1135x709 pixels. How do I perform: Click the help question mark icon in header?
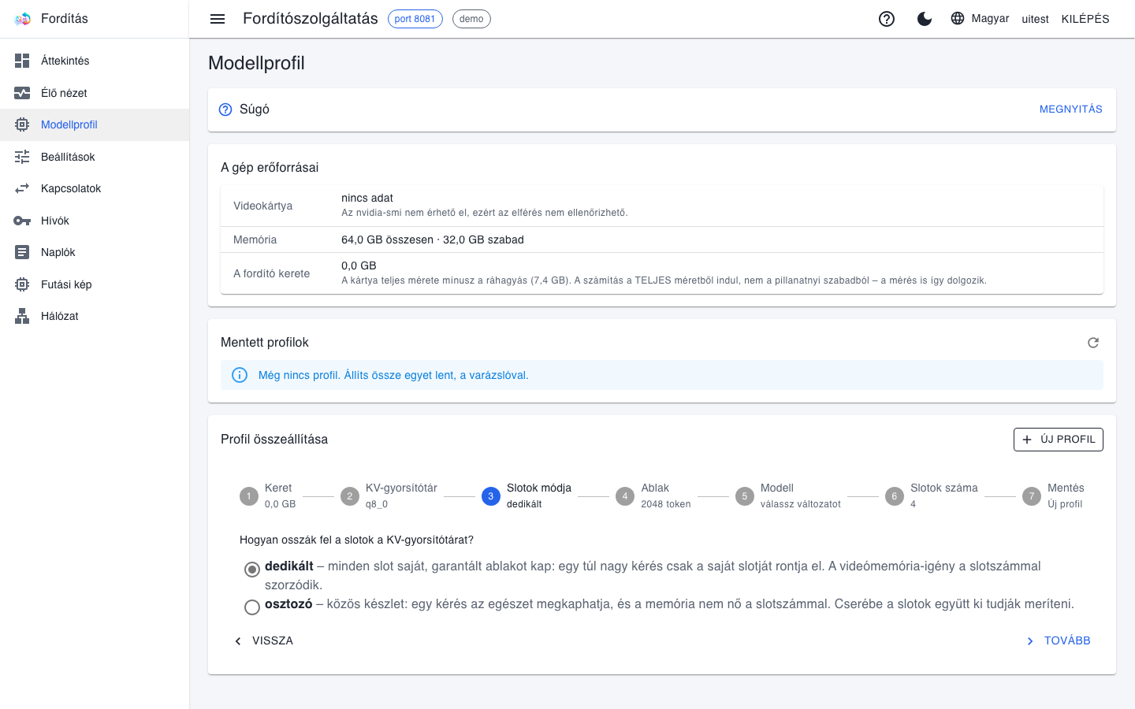[x=887, y=19]
